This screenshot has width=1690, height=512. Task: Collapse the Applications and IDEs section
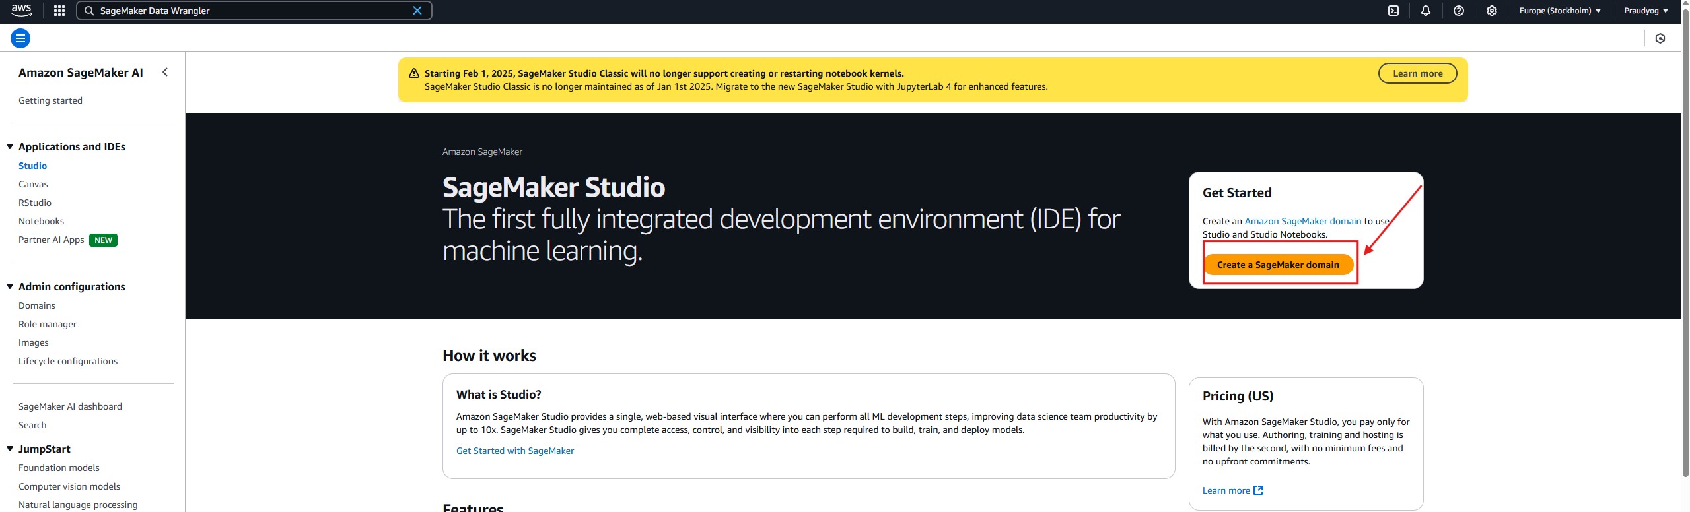10,146
